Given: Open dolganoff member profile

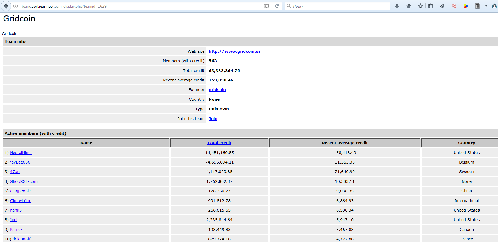Looking at the screenshot, I should tap(21, 239).
